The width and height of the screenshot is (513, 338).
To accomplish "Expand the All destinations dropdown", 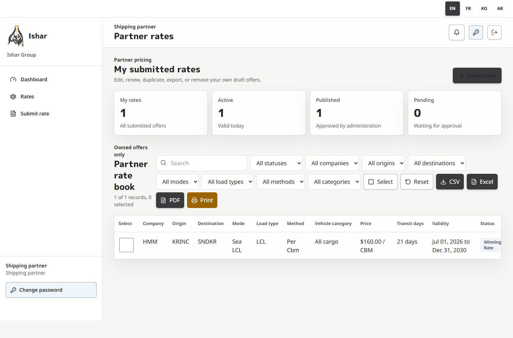I will (437, 163).
